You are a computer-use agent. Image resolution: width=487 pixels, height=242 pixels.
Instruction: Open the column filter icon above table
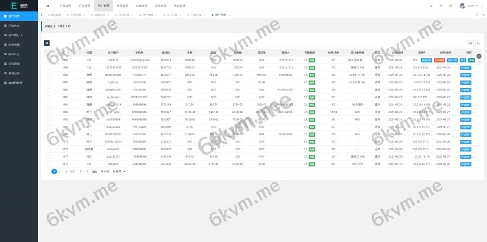point(471,43)
